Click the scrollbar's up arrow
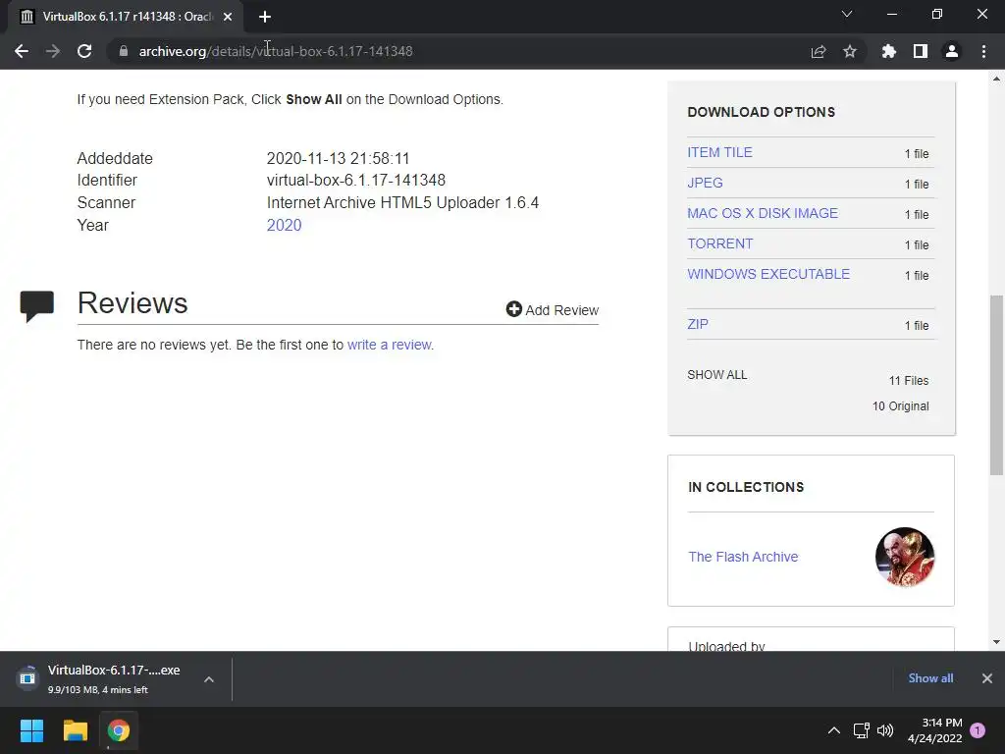This screenshot has width=1005, height=754. (x=996, y=79)
